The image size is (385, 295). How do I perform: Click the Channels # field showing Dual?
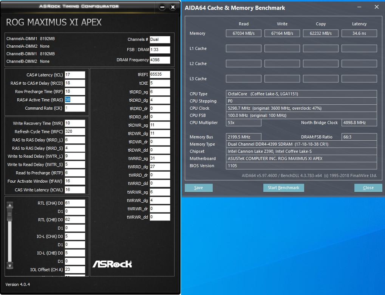(160, 40)
